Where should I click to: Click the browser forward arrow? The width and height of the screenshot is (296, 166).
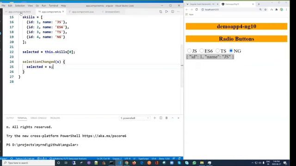coord(191,9)
